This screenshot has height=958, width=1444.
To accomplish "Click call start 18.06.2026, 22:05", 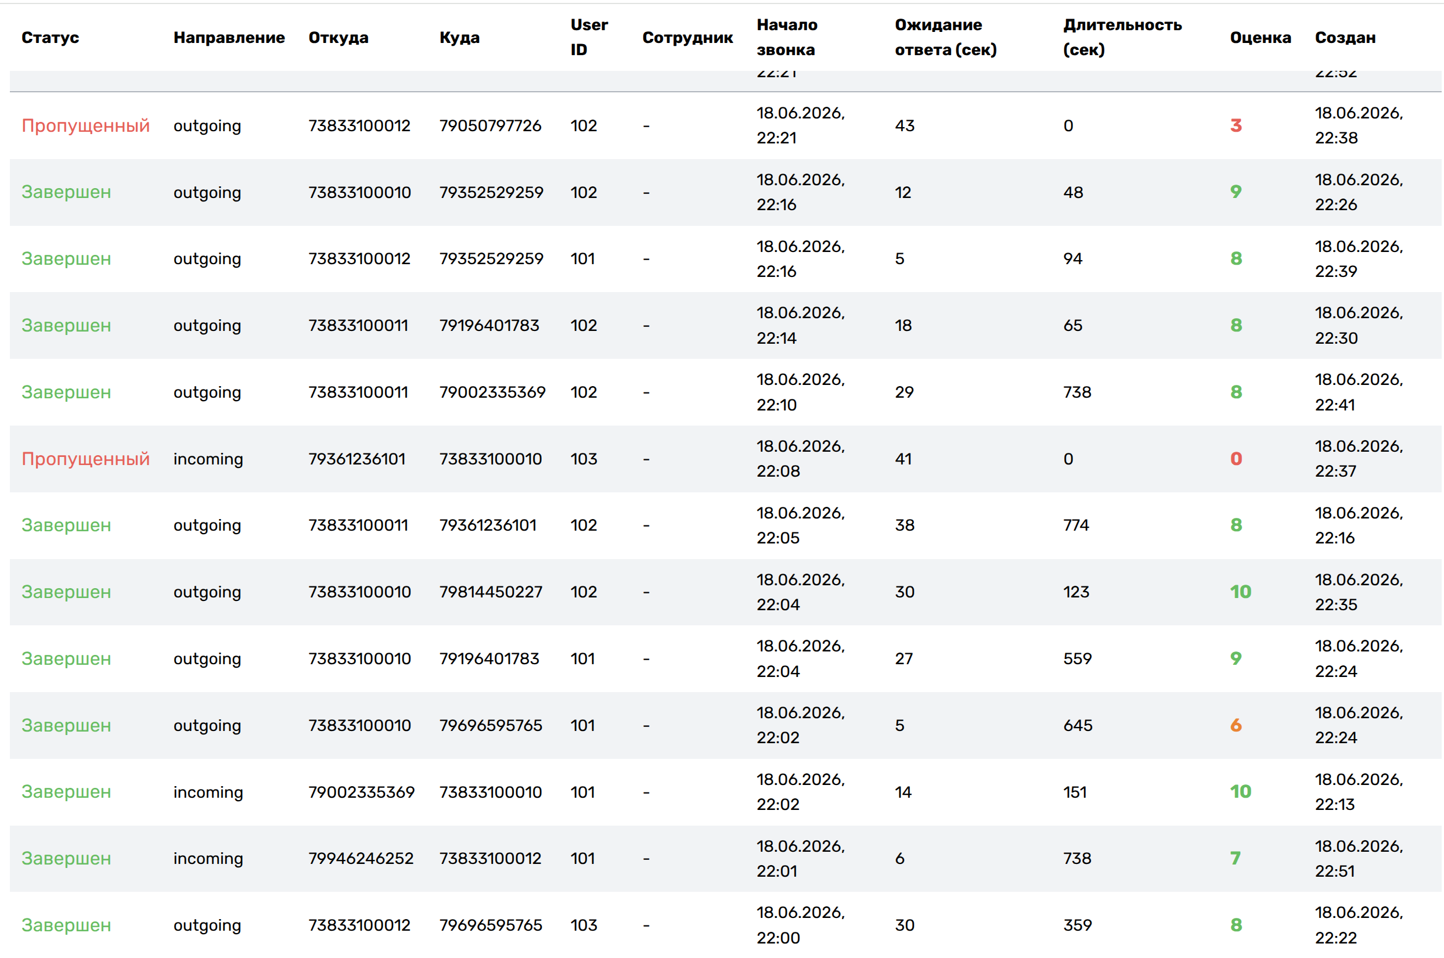I will coord(800,525).
